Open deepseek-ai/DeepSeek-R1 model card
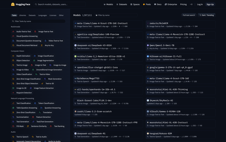 pyautogui.click(x=108, y=135)
